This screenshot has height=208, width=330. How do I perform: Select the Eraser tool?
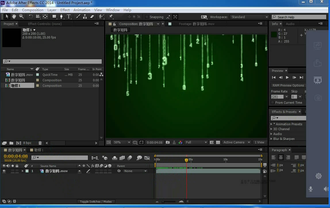point(92,17)
